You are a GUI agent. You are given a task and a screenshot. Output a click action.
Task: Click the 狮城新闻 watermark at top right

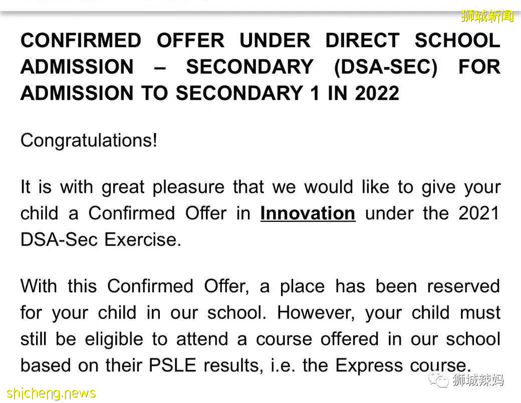point(487,17)
